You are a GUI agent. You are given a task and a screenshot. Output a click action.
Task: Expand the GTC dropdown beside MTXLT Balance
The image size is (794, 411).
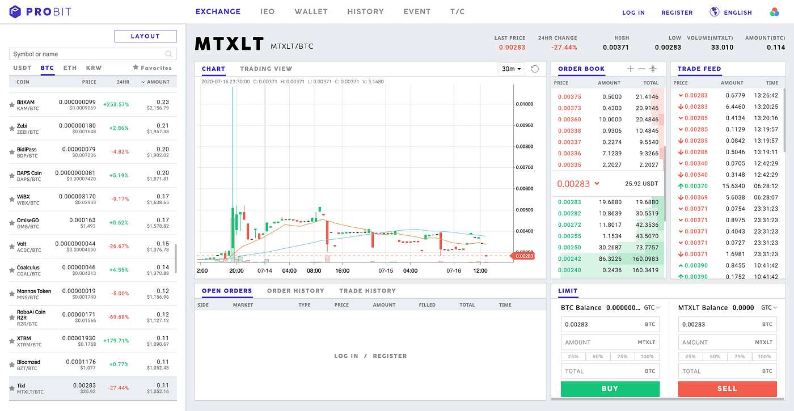[769, 308]
